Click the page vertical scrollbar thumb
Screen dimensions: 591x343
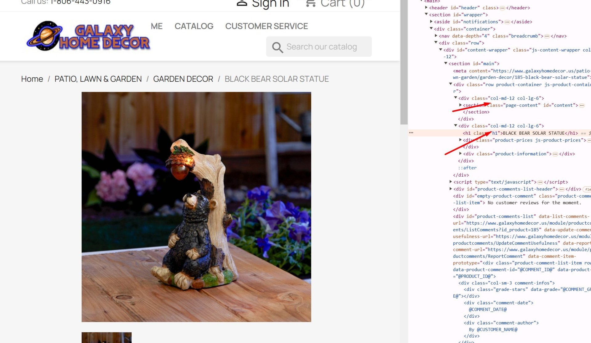[x=404, y=62]
